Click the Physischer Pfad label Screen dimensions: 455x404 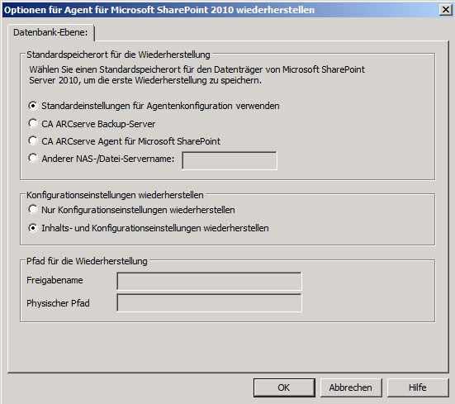[x=58, y=303]
